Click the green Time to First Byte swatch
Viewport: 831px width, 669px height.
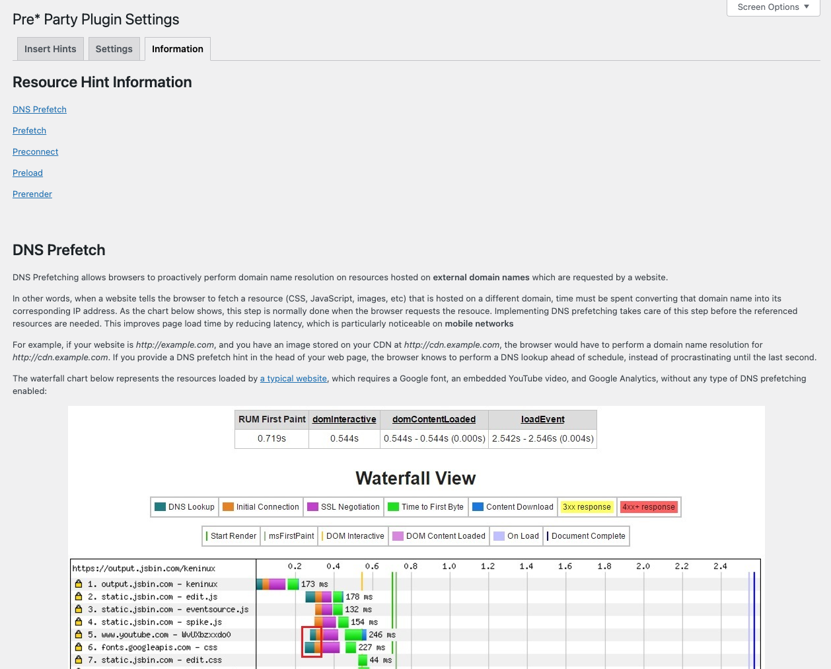pyautogui.click(x=393, y=507)
